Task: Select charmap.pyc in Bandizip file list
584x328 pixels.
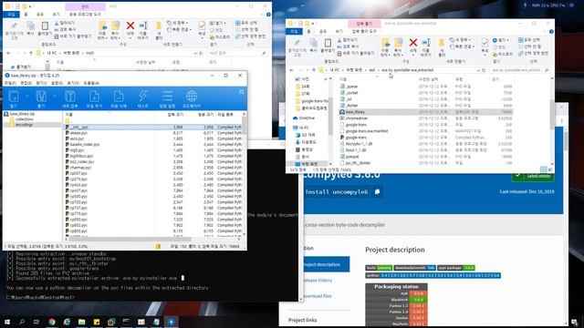Action: pyautogui.click(x=80, y=168)
